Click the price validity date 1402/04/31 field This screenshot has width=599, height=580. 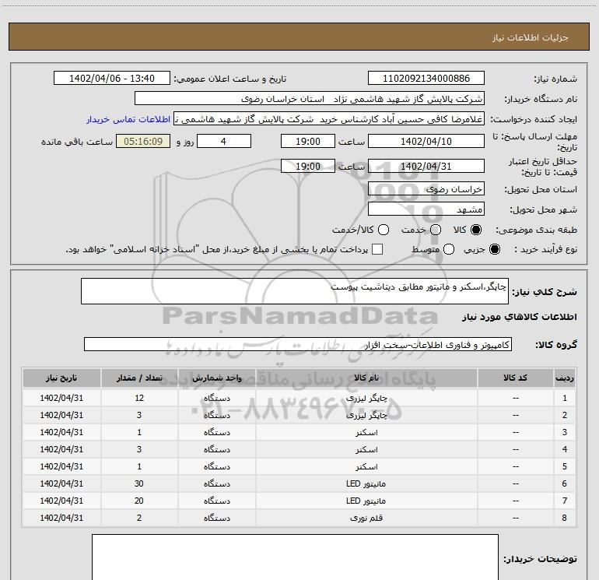click(x=426, y=166)
